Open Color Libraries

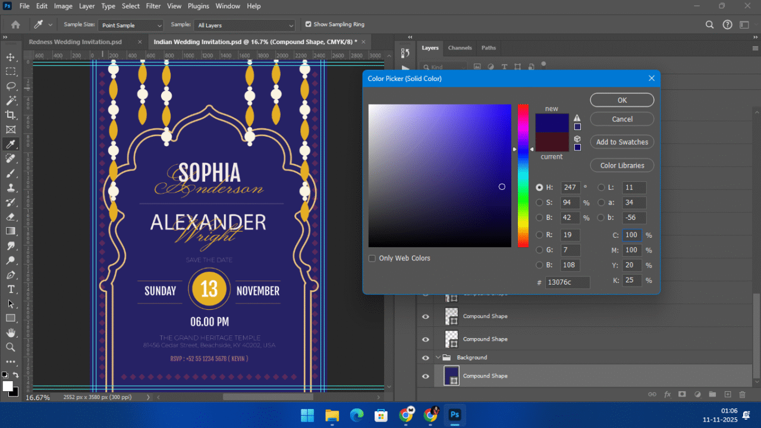(x=622, y=166)
